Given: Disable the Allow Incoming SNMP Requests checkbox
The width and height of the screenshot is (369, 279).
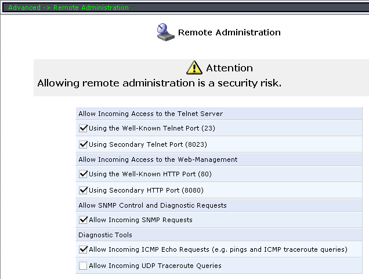Looking at the screenshot, I should pyautogui.click(x=83, y=220).
